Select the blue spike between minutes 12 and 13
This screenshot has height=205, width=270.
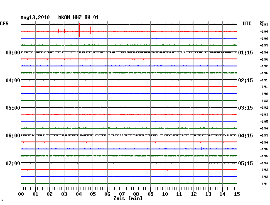pyautogui.click(x=201, y=149)
